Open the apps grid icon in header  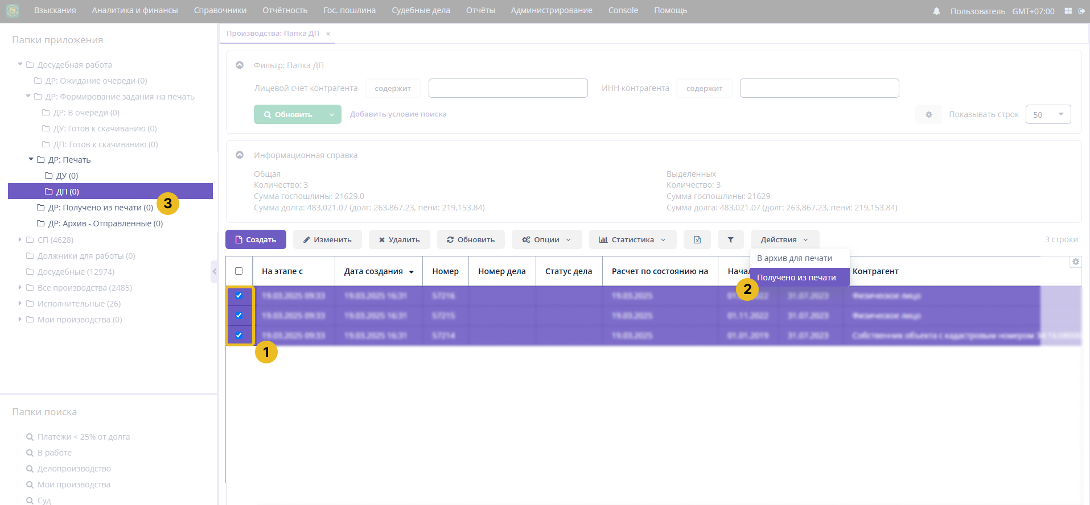1068,11
